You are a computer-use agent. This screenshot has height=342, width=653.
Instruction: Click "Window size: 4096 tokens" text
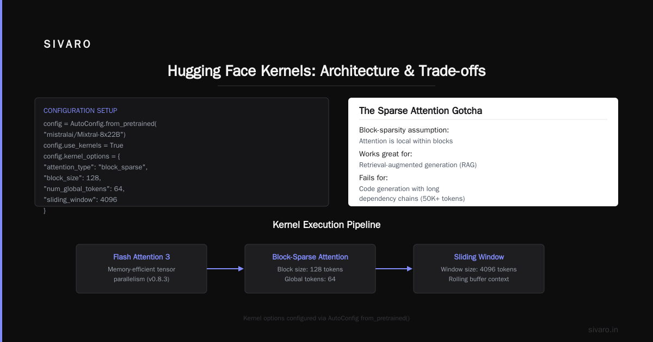[479, 269]
